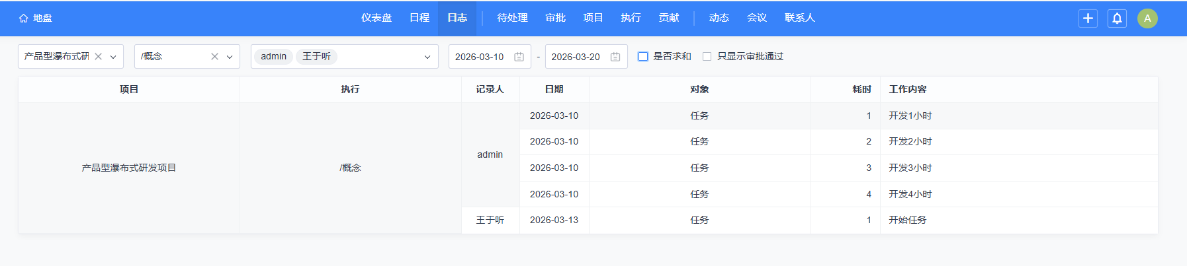Enable the 是否求和 checkbox

point(643,57)
